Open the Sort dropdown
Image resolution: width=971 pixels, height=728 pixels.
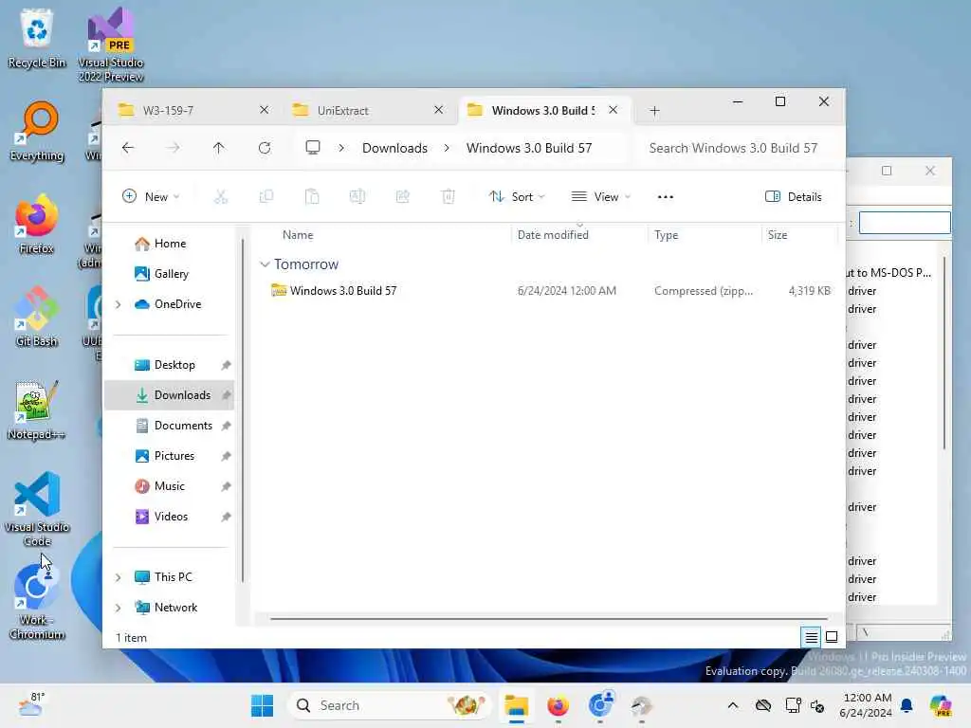pos(517,197)
